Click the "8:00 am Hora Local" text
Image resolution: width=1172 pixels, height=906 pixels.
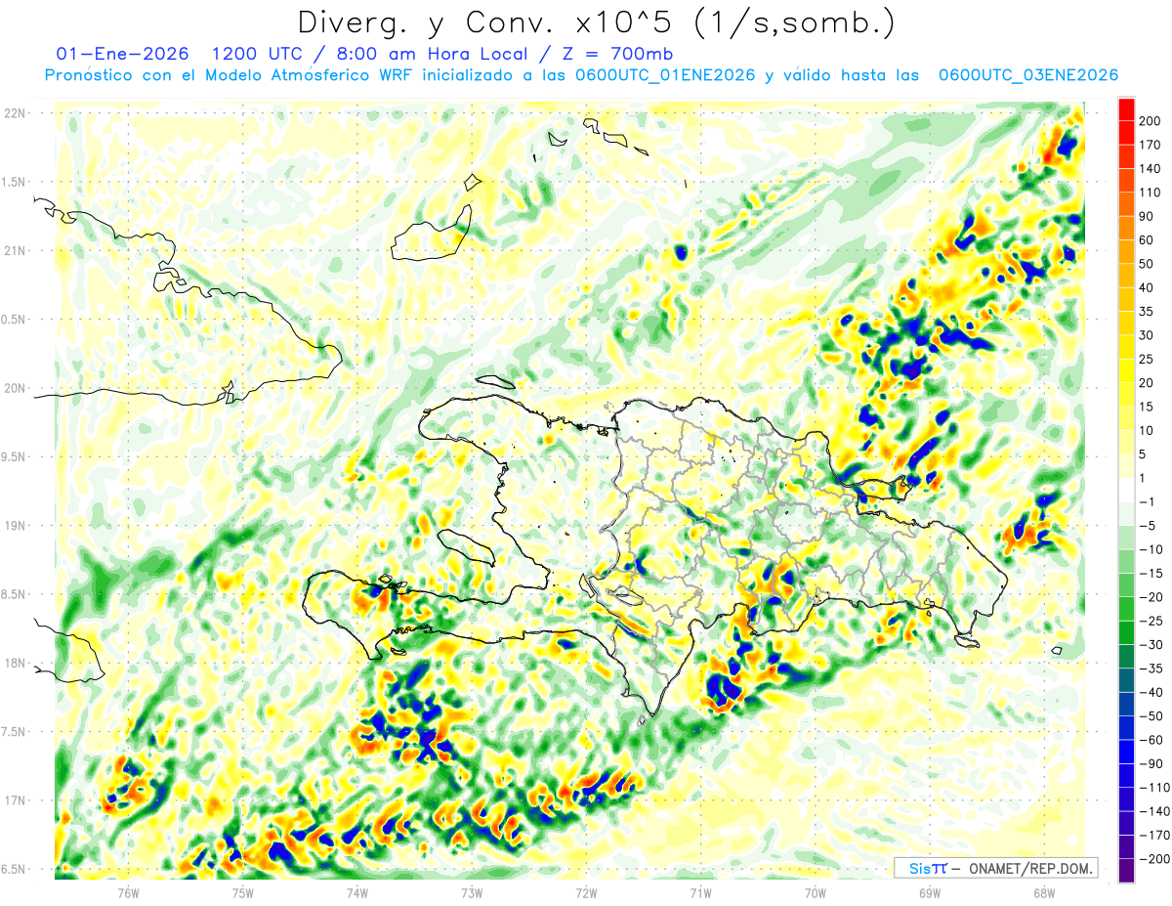[x=431, y=54]
